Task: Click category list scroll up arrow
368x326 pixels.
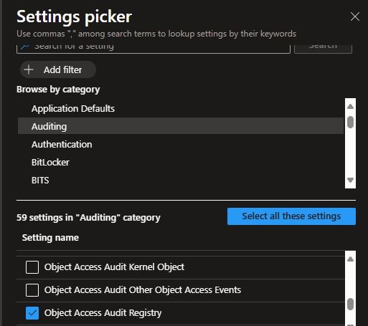Action: [x=350, y=107]
